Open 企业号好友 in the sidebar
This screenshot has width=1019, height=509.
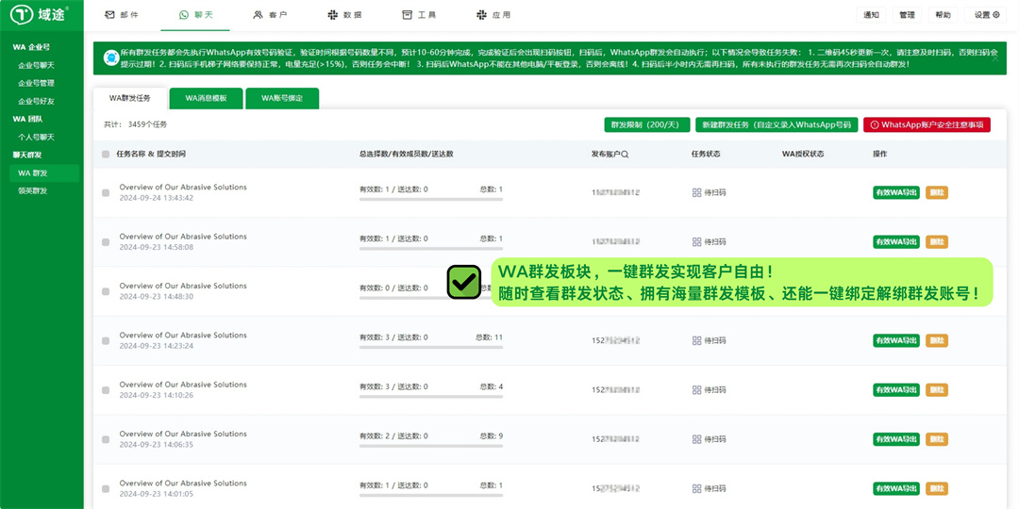click(36, 101)
